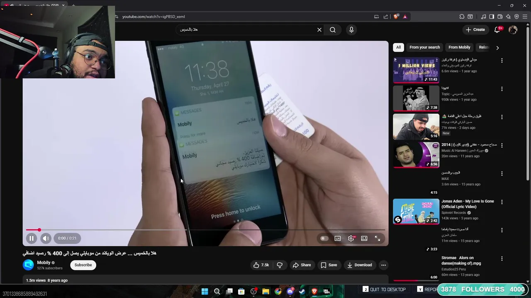531x298 pixels.
Task: Open the Brave VPN shield icon
Action: (x=516, y=17)
